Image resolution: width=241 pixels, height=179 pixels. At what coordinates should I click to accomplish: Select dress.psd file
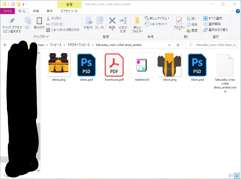(x=86, y=67)
